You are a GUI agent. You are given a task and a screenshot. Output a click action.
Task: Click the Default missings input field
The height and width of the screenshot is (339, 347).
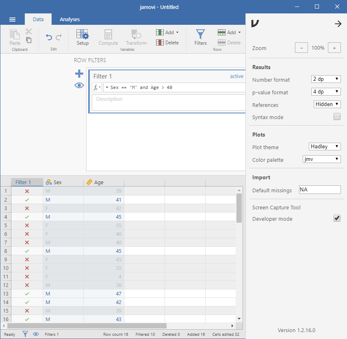[319, 190]
